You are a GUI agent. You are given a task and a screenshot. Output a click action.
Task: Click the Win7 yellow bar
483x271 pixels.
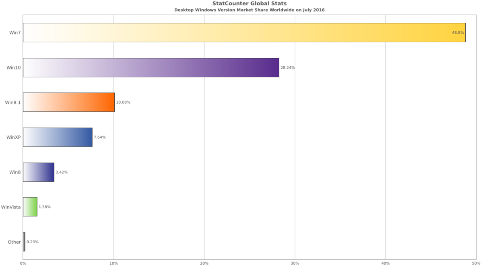[244, 33]
